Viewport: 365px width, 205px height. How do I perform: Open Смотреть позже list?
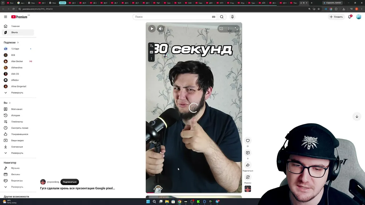(18, 128)
